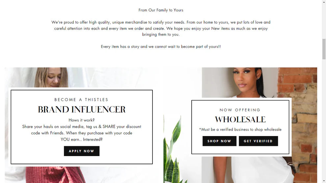Click the "Hows it work?" text
Image resolution: width=326 pixels, height=183 pixels.
coord(82,120)
